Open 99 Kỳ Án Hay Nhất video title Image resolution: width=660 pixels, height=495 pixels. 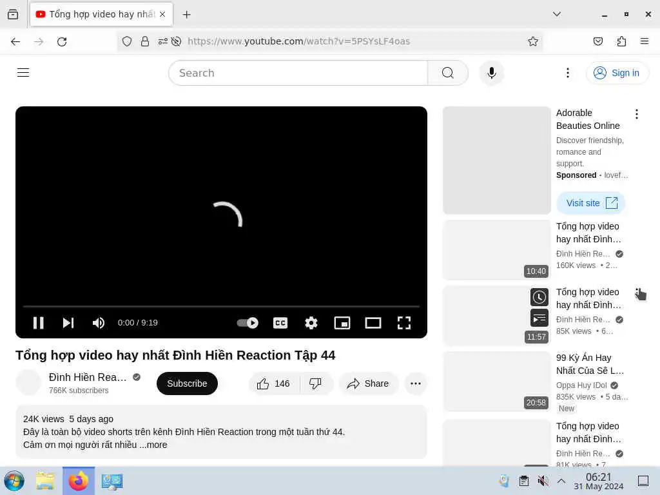(x=590, y=364)
